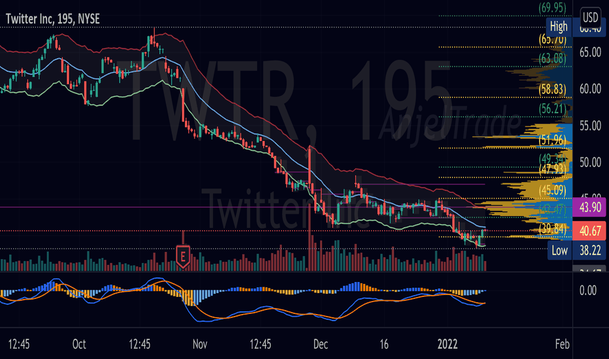Click the Dec date label
This screenshot has height=359, width=609.
(320, 344)
